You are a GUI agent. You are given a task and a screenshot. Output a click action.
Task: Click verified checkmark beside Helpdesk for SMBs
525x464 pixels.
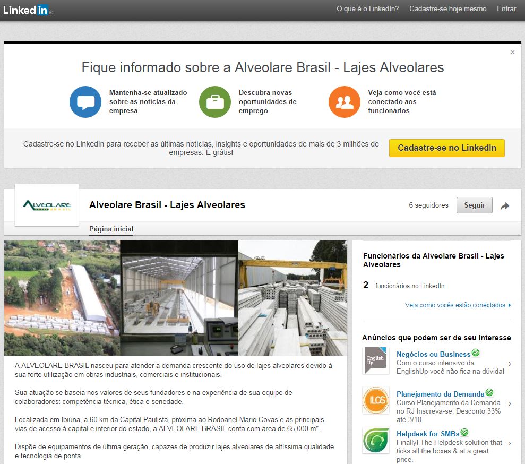(464, 432)
